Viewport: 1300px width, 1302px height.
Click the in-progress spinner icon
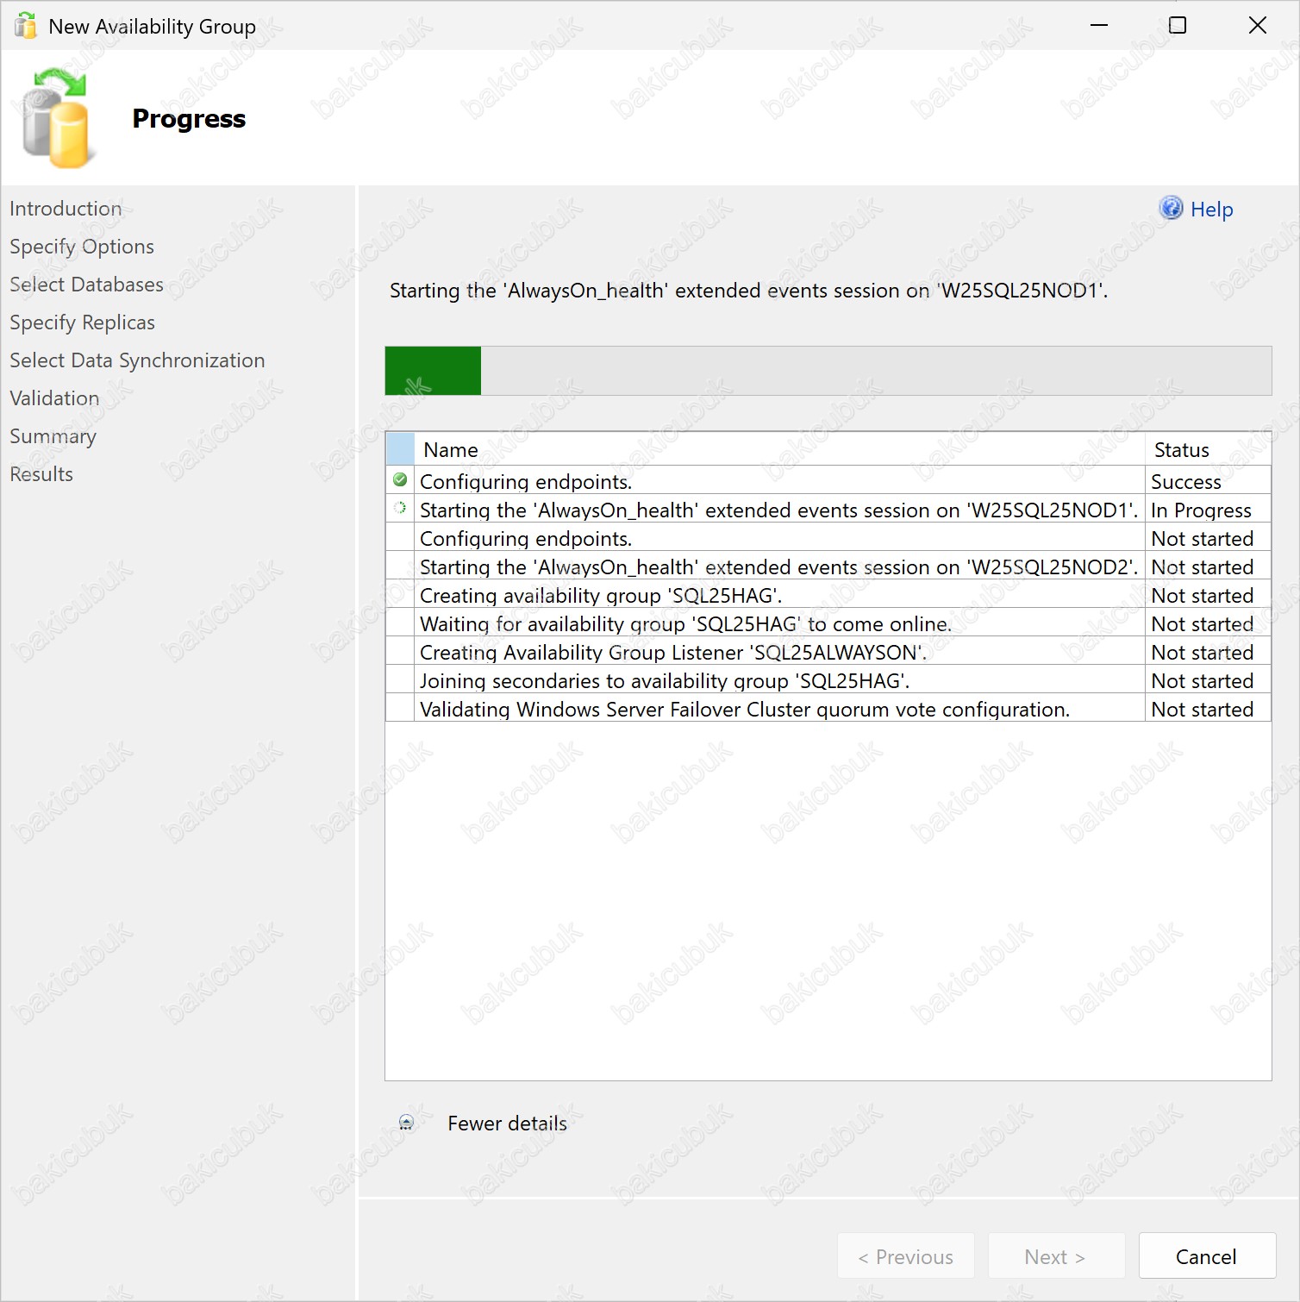[400, 509]
